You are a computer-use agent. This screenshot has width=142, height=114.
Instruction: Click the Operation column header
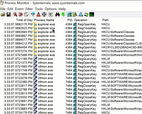click(x=81, y=20)
